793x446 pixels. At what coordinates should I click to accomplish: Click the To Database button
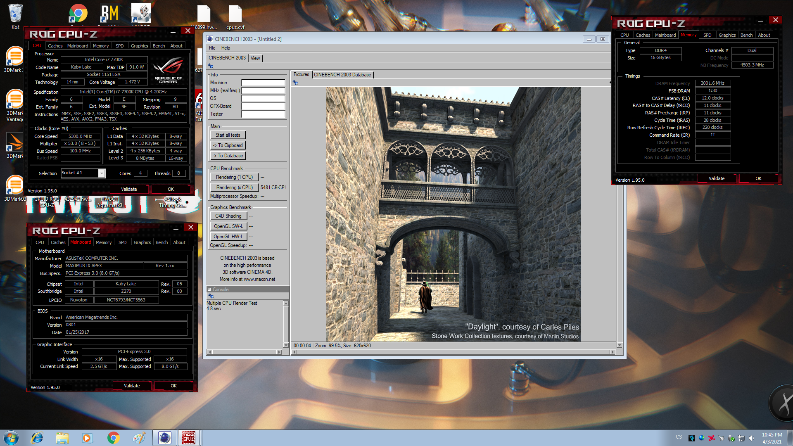coord(228,156)
